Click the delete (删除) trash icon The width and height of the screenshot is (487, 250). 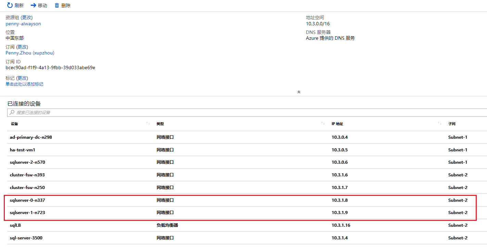(x=57, y=5)
